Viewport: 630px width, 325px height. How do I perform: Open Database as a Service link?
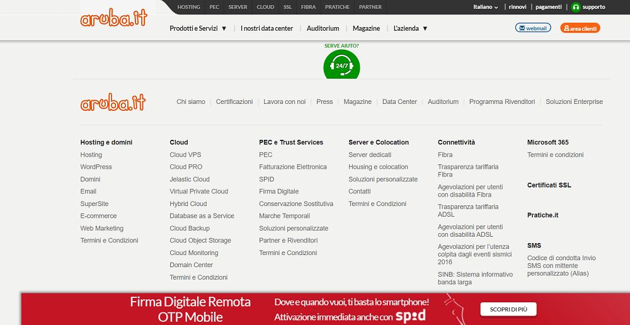click(202, 216)
